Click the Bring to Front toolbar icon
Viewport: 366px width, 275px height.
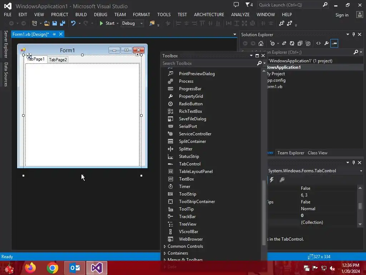[282, 23]
